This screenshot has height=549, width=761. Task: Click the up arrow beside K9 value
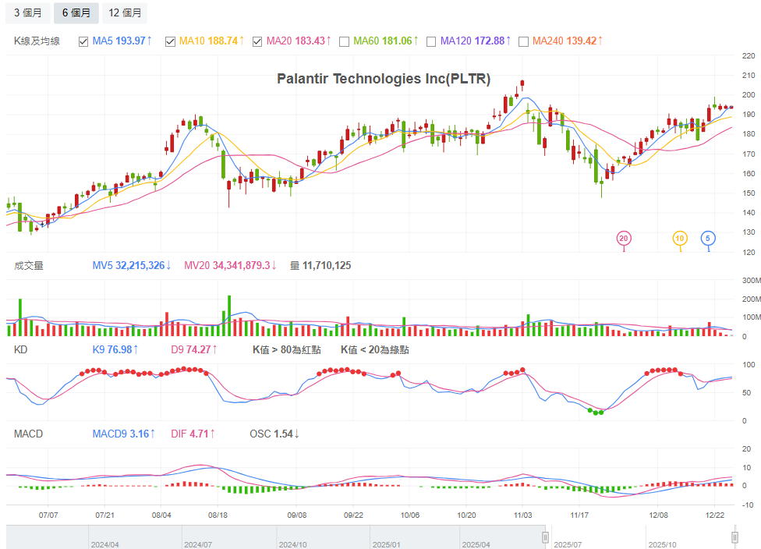click(138, 350)
